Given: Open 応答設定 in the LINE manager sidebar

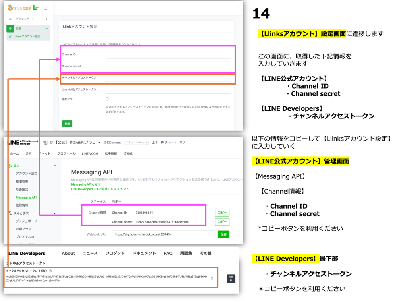Looking at the screenshot, I should [22, 190].
